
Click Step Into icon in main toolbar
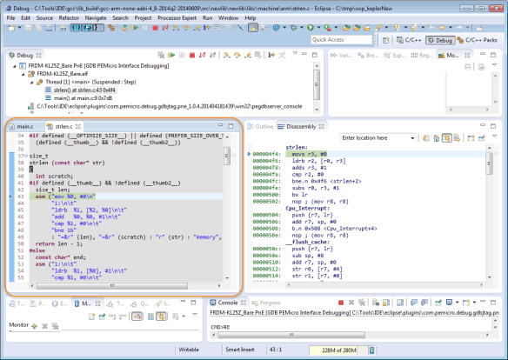coord(176,28)
